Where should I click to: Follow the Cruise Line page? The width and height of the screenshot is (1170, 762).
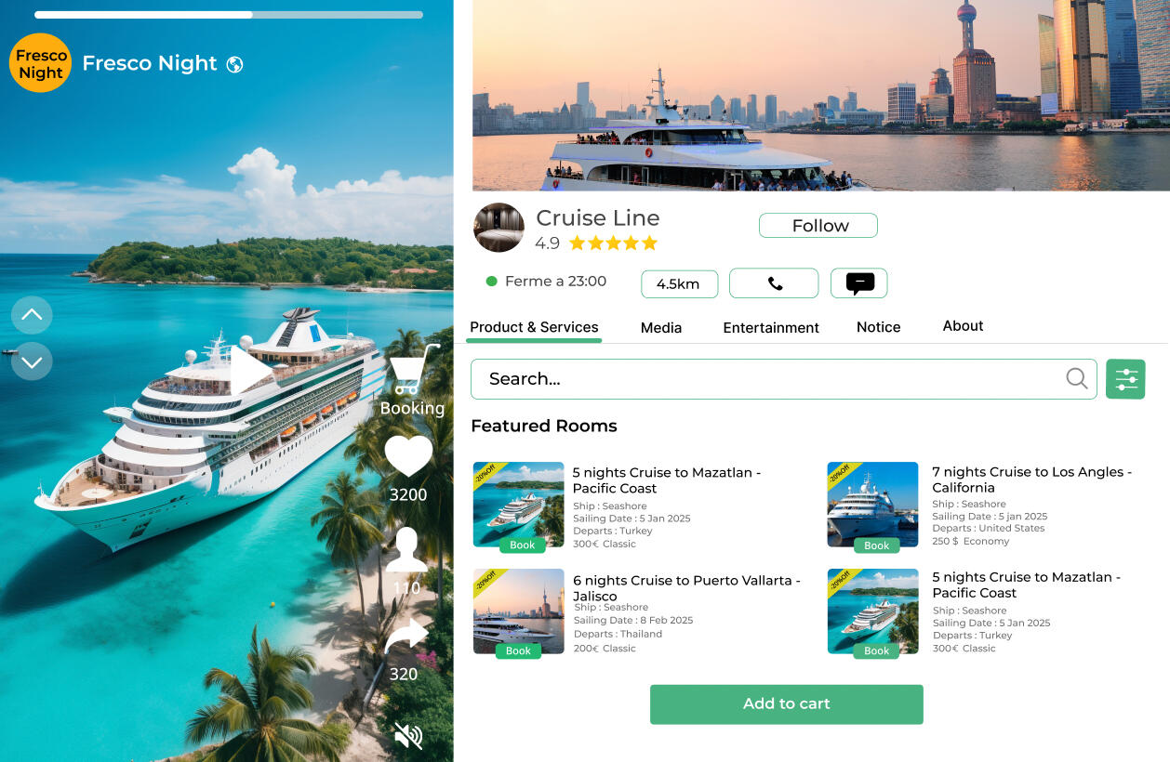(x=818, y=226)
